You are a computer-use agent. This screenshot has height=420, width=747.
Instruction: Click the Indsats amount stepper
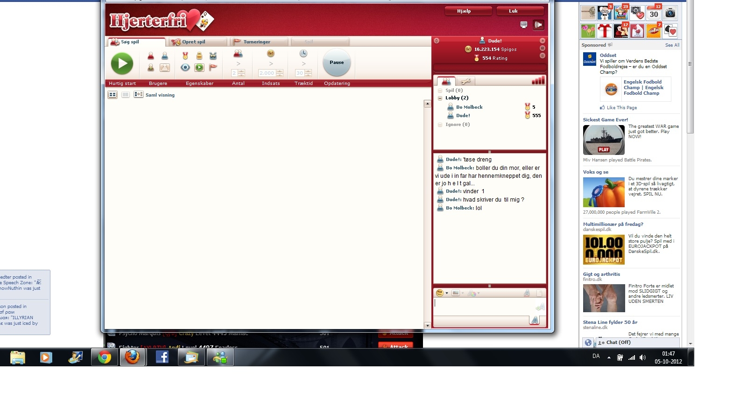(x=280, y=73)
